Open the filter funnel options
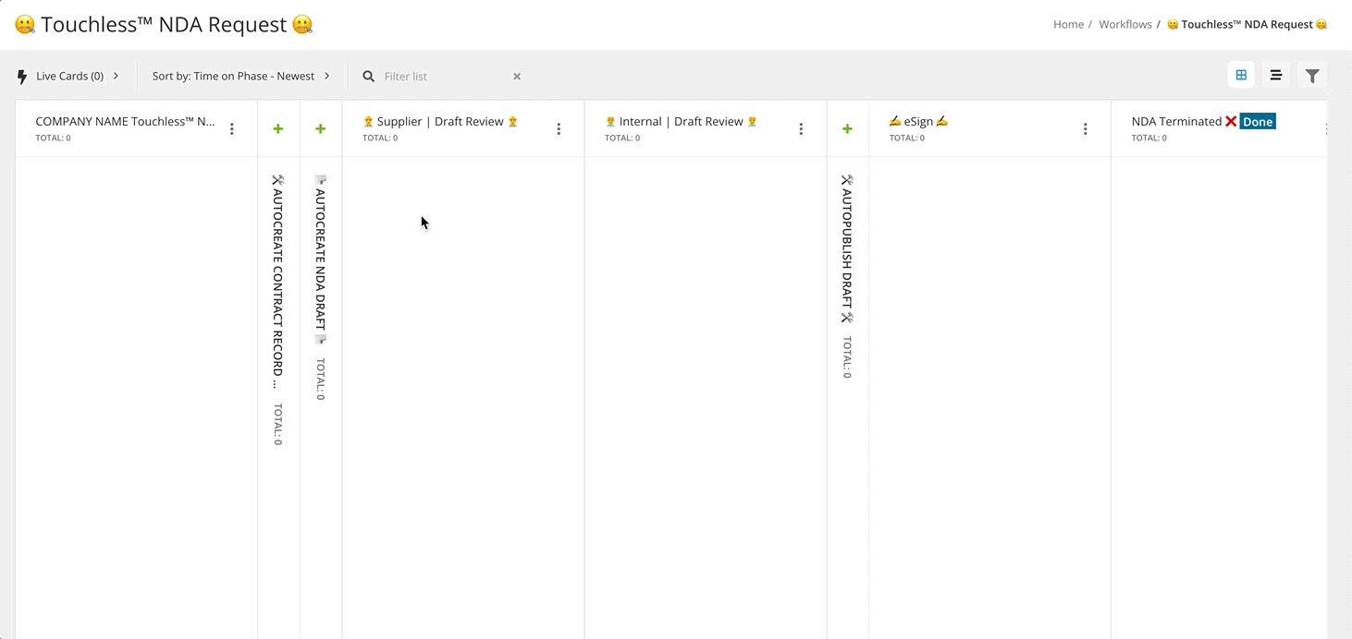The image size is (1352, 639). click(x=1312, y=76)
